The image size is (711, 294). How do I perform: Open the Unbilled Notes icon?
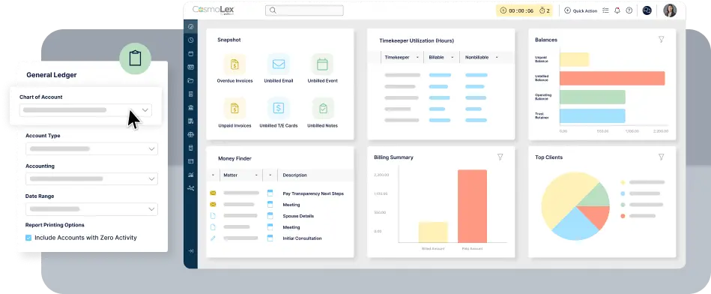pyautogui.click(x=322, y=109)
